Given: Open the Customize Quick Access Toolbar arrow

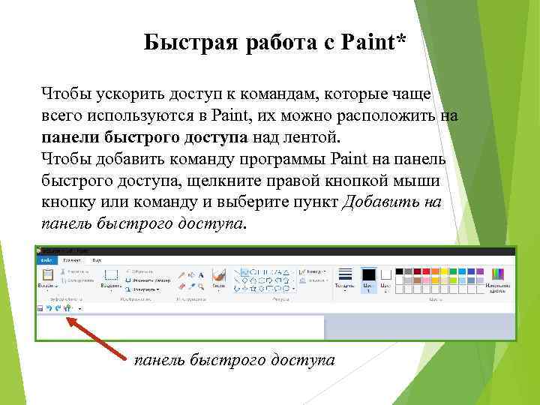Looking at the screenshot, I should tap(80, 308).
